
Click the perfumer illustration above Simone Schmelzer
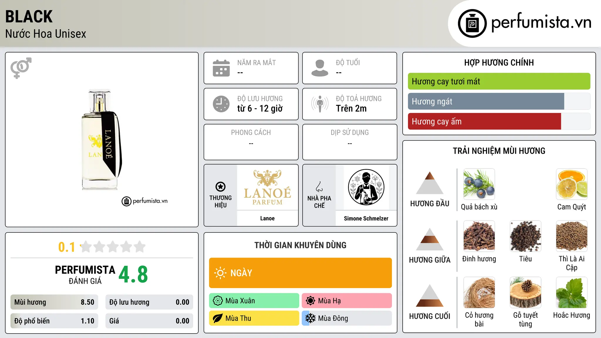[x=366, y=187]
